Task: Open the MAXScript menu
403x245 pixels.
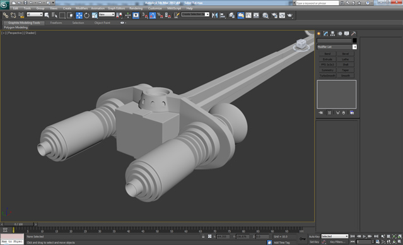Action: [x=174, y=8]
